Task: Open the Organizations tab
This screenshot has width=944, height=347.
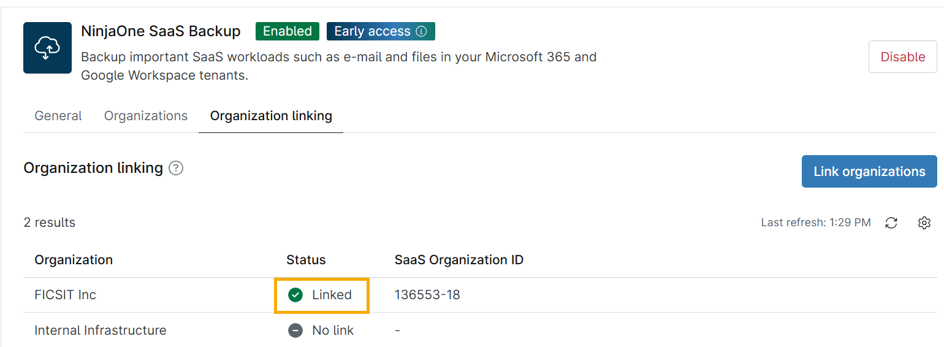Action: [146, 116]
